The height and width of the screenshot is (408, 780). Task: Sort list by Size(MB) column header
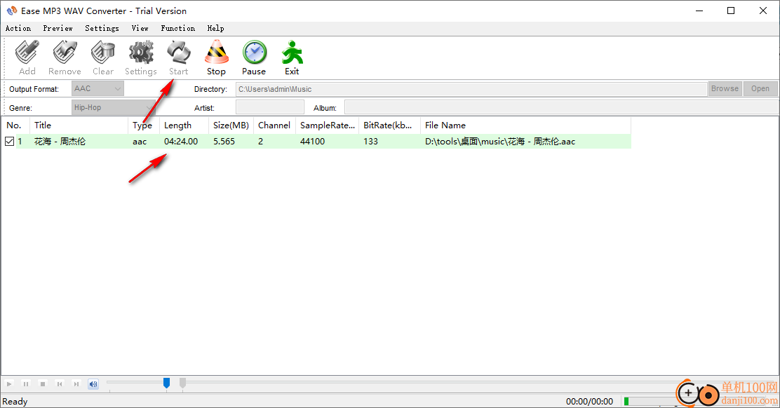click(231, 125)
